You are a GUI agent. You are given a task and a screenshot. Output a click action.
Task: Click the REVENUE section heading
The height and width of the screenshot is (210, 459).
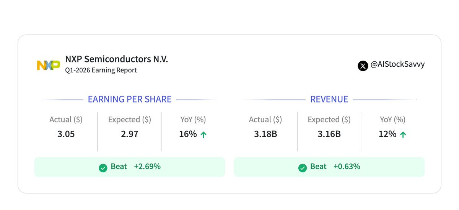(x=329, y=99)
